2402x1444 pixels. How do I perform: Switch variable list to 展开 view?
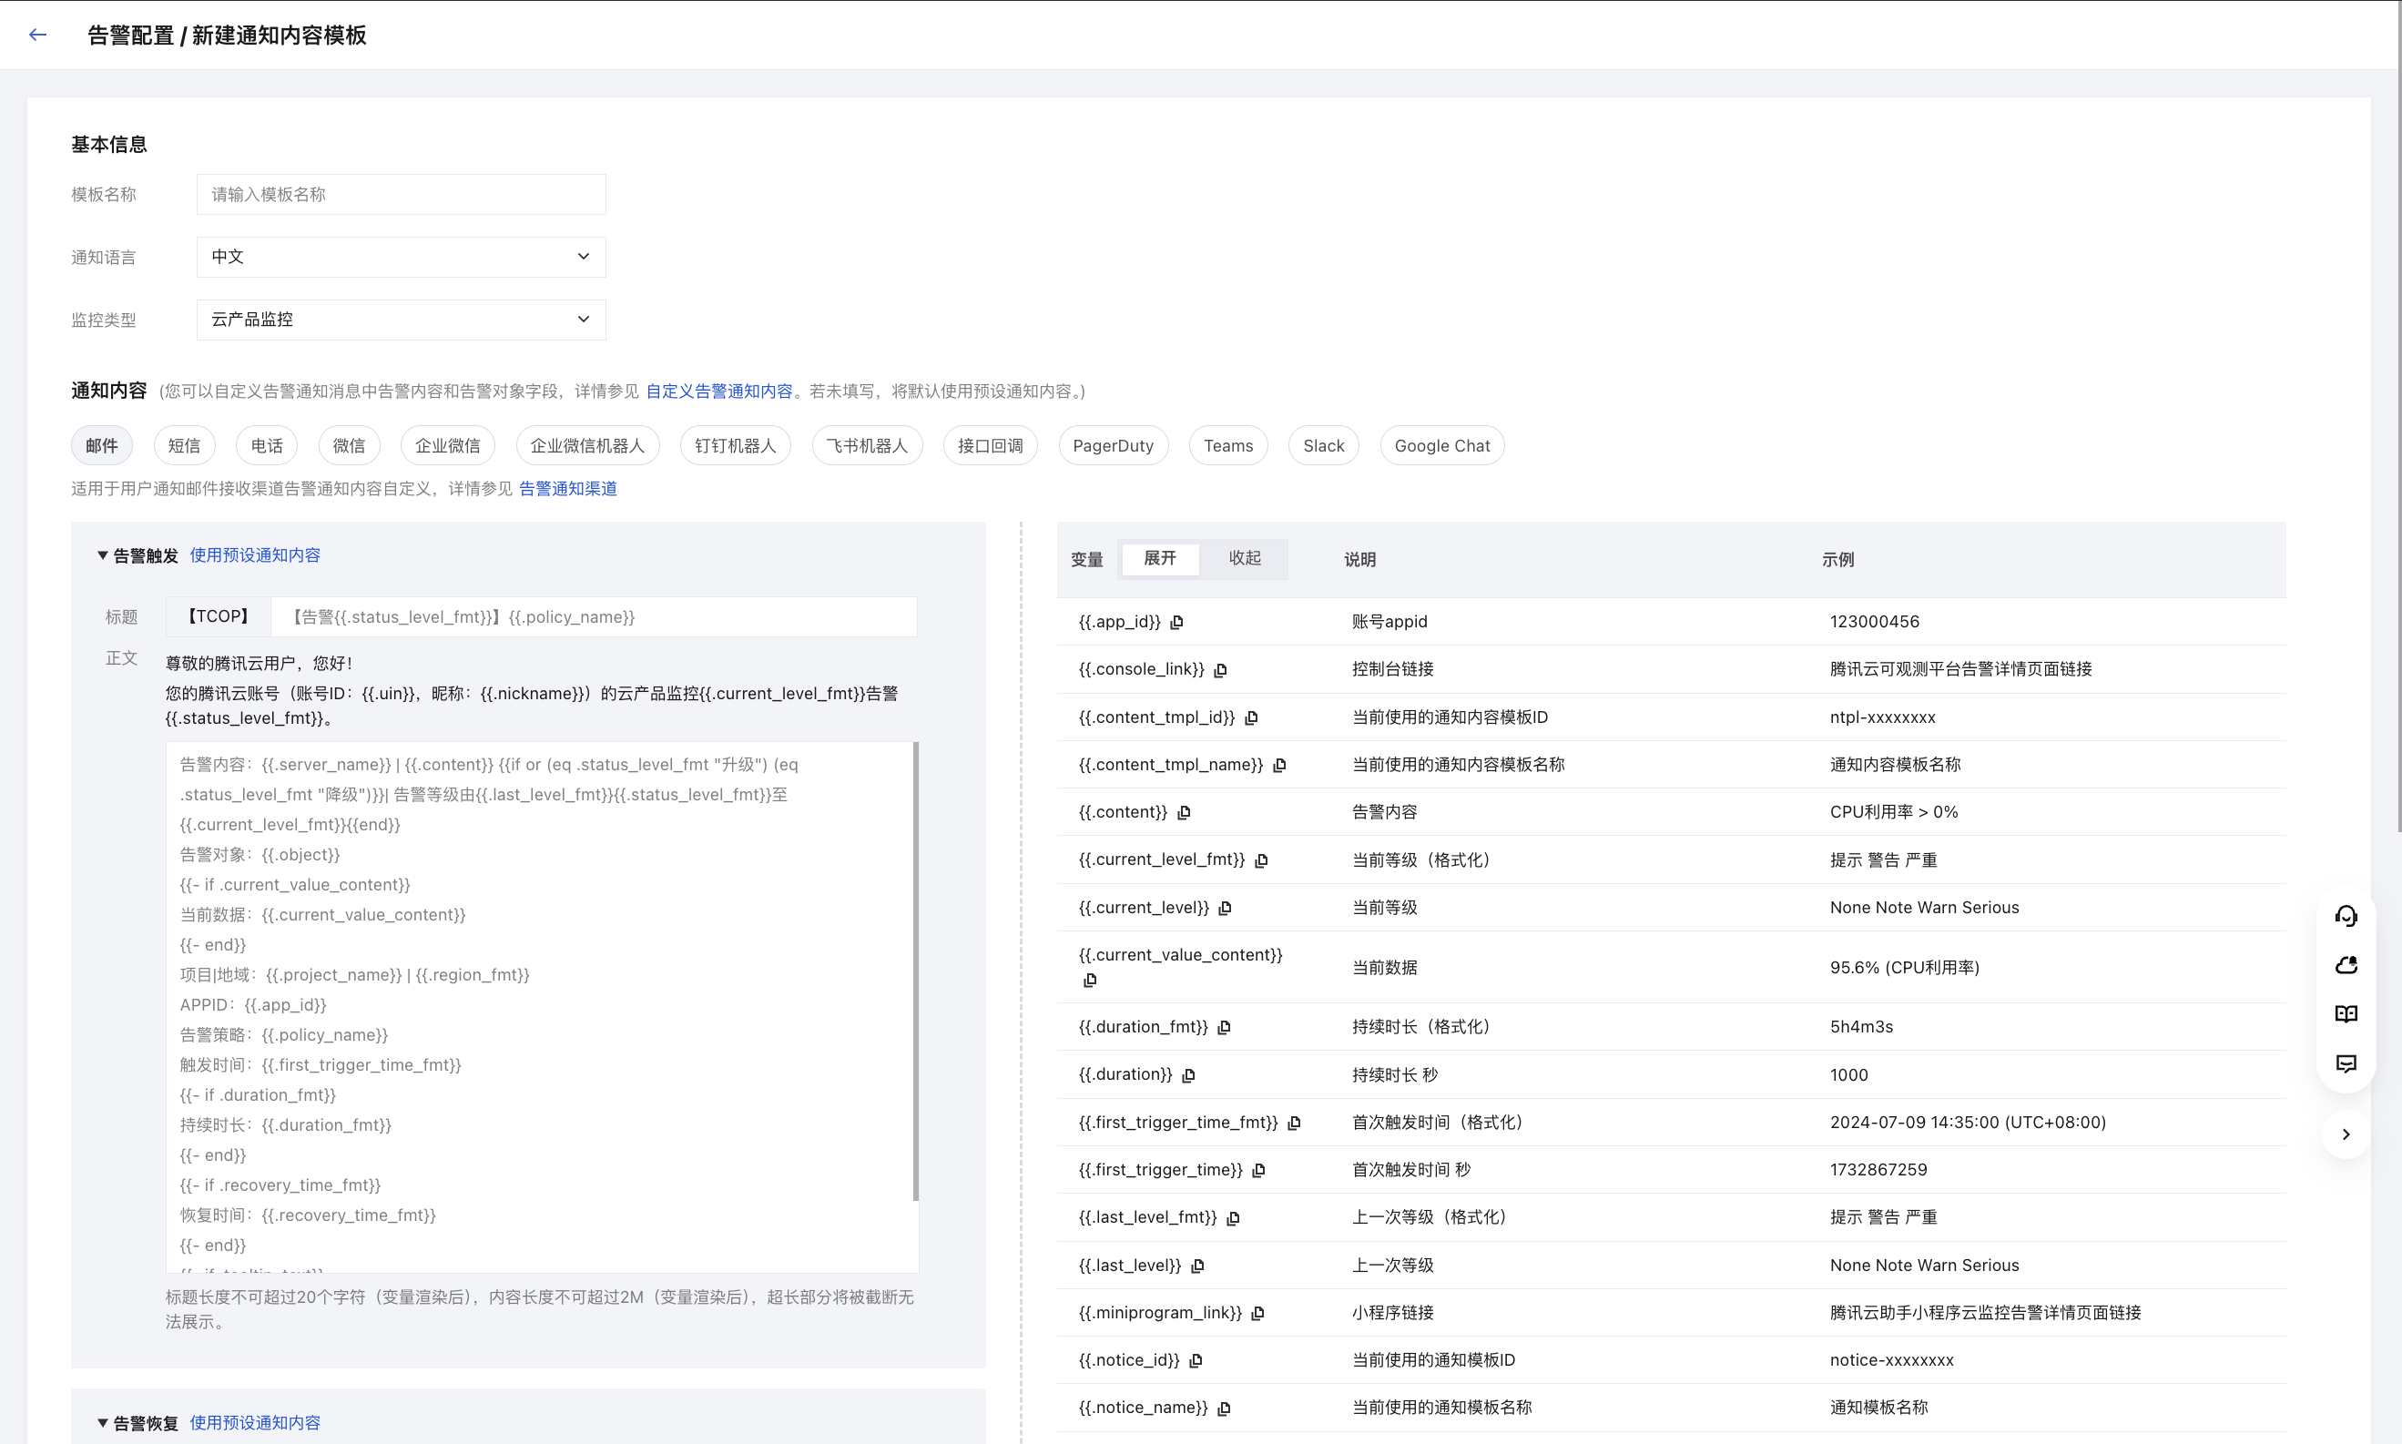click(1160, 558)
